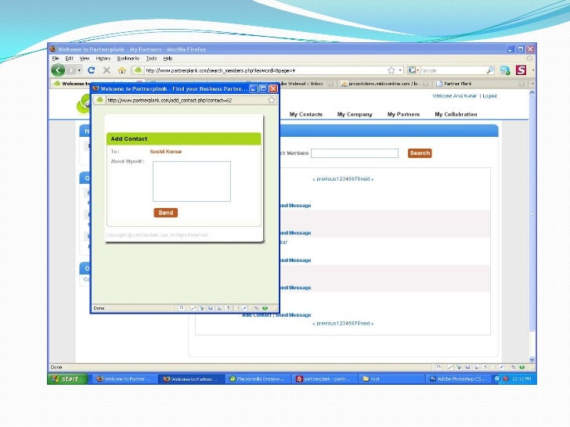Click the scroll down arrow of main page

pos(532,360)
